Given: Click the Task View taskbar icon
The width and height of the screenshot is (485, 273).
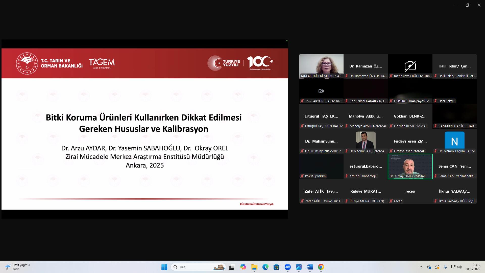Looking at the screenshot, I should 232,267.
